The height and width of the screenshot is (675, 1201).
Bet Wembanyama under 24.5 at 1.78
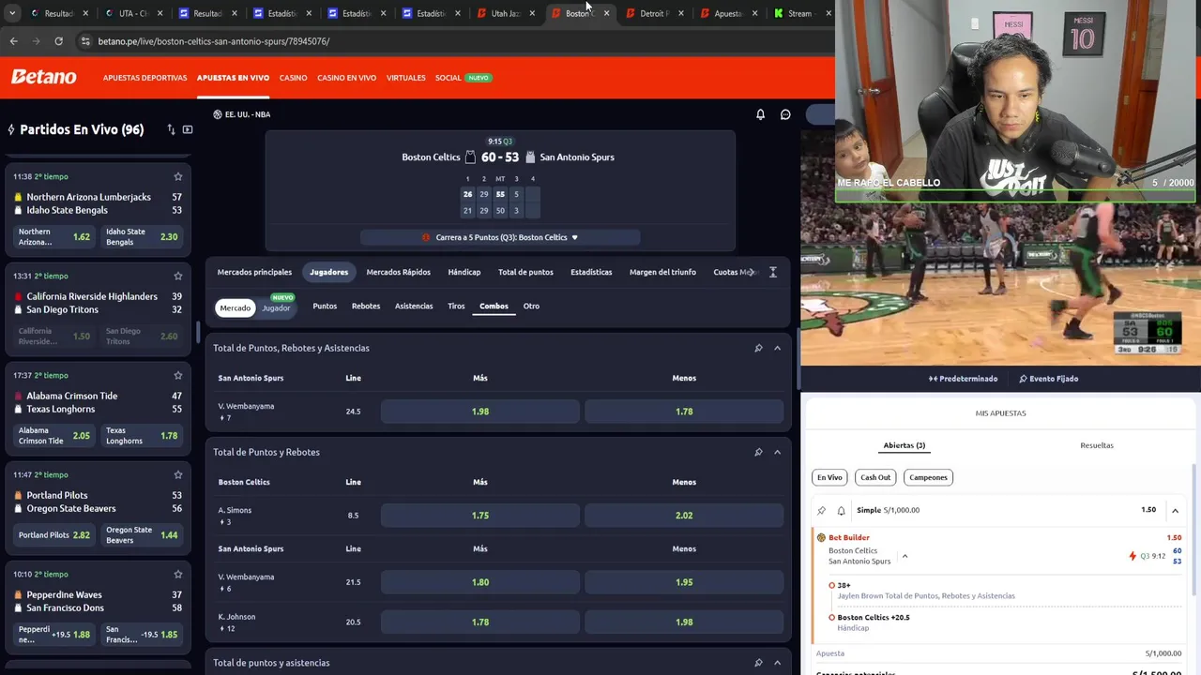684,412
